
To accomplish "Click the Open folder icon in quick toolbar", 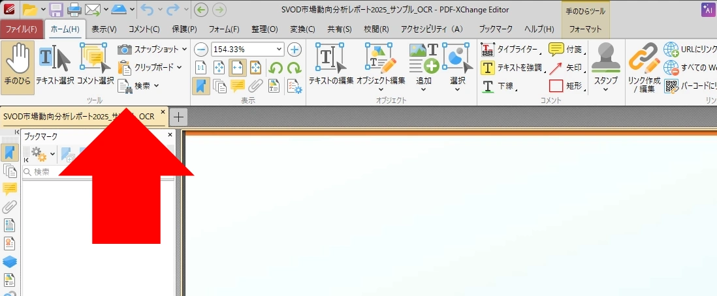I will [x=30, y=8].
